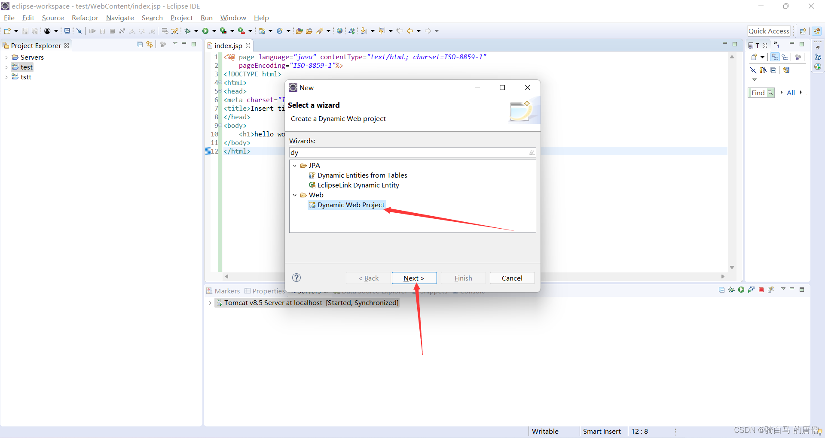Open the File menu

pos(9,18)
